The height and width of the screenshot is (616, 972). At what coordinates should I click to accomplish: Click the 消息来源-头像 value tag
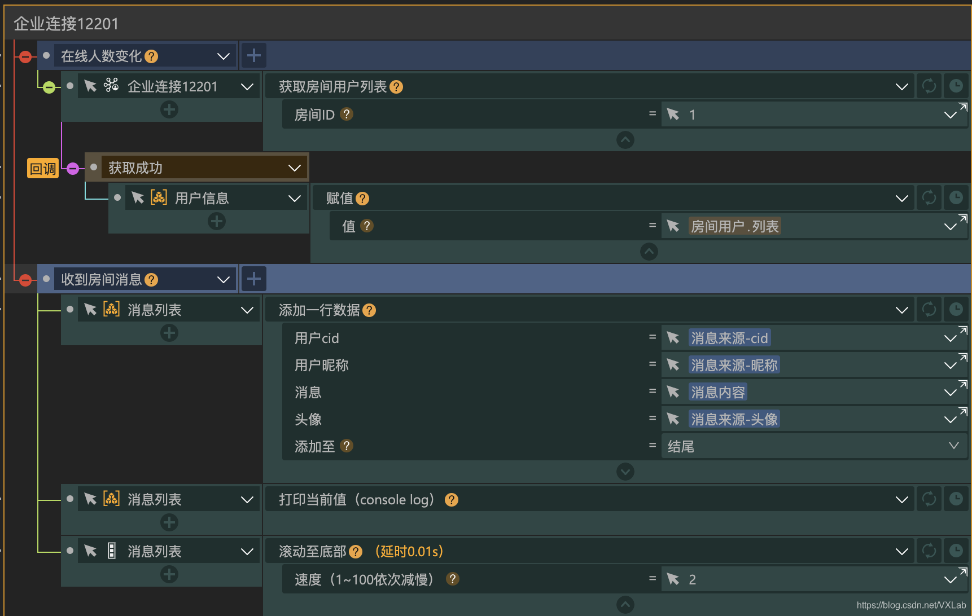734,419
